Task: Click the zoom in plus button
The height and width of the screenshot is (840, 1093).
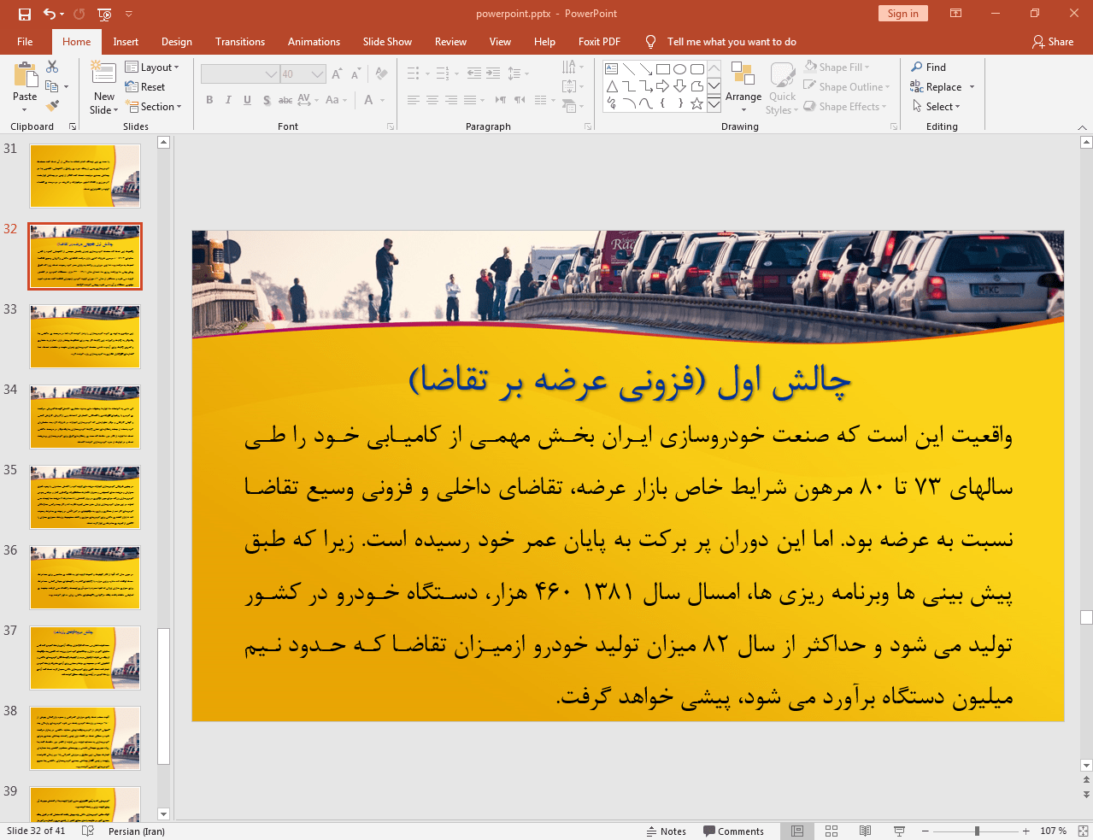Action: (x=1025, y=831)
